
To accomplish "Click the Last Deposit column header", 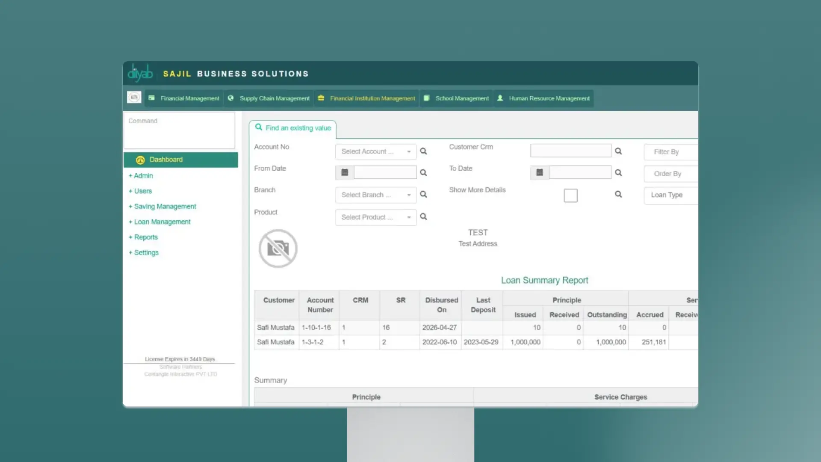I will click(483, 305).
